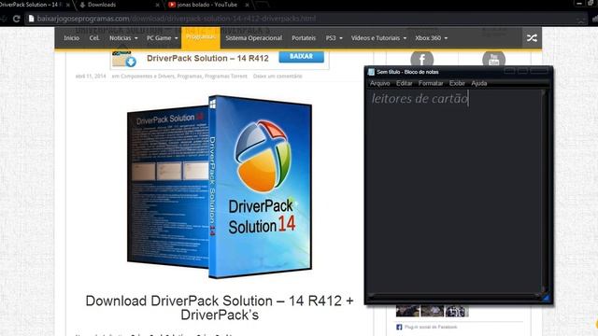Screen dimensions: 598x336
Task: Click the Plug-in social do Facebook link
Action: point(431,327)
